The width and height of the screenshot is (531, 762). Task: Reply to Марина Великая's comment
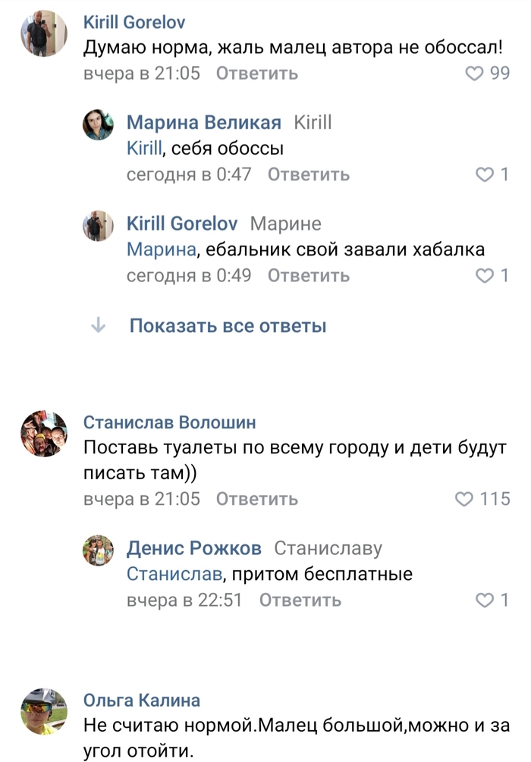tap(309, 175)
